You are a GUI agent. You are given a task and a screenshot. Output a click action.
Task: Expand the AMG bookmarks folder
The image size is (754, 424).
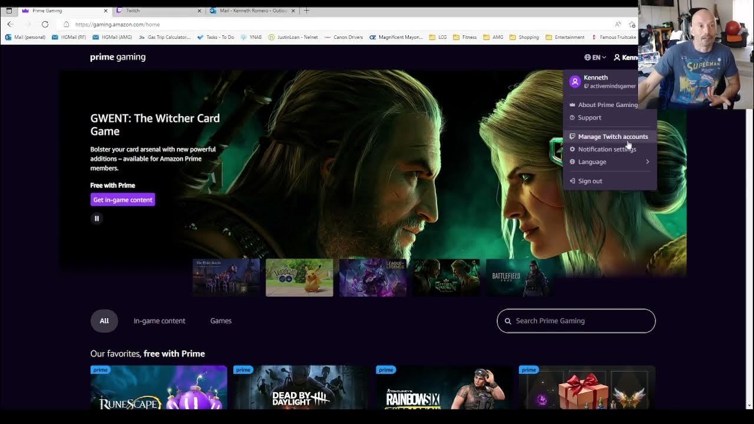(x=493, y=37)
